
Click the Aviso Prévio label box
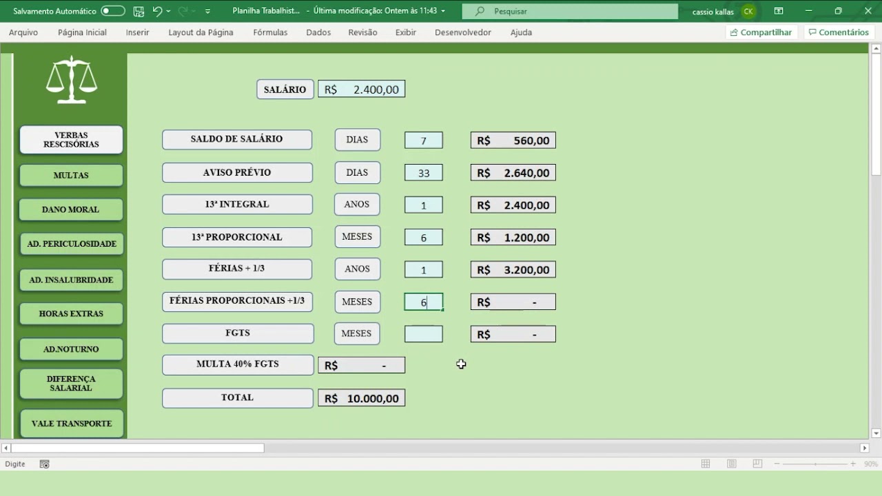click(237, 172)
